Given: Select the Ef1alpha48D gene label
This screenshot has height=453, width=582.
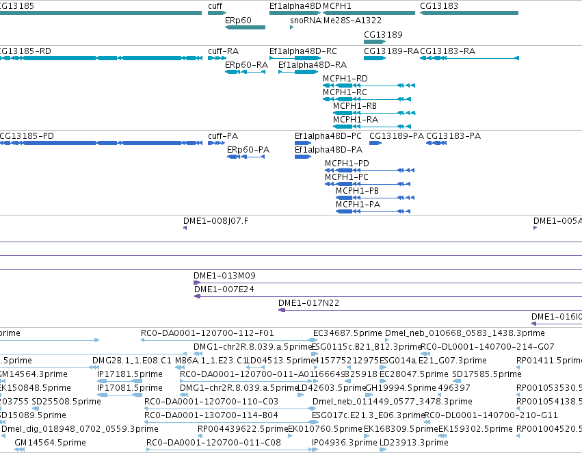Looking at the screenshot, I should coord(295,6).
